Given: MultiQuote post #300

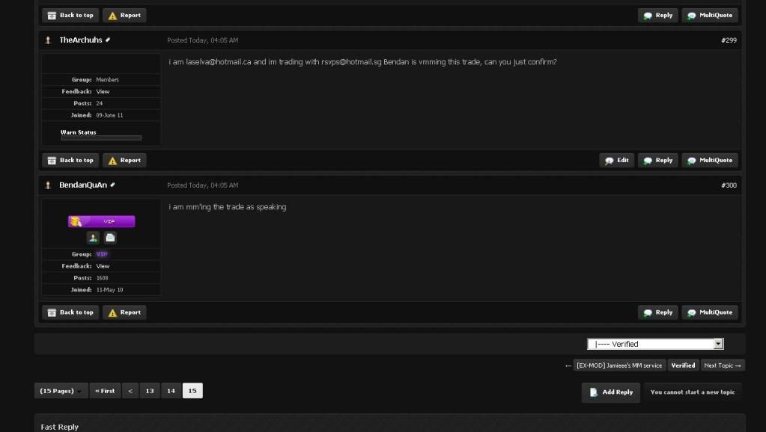Looking at the screenshot, I should [x=710, y=312].
